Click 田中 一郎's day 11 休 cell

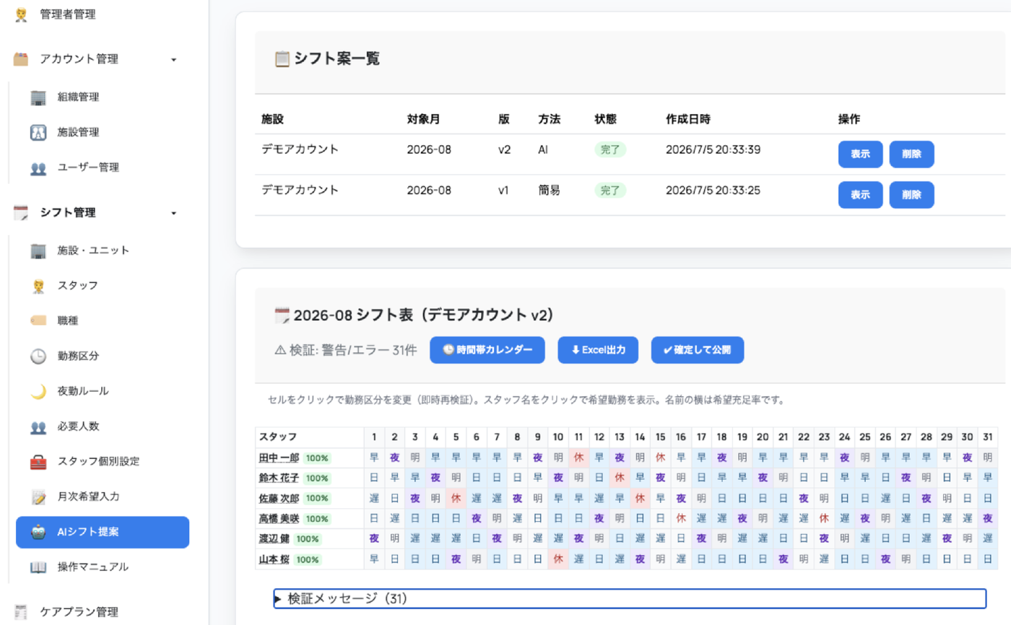tap(578, 458)
